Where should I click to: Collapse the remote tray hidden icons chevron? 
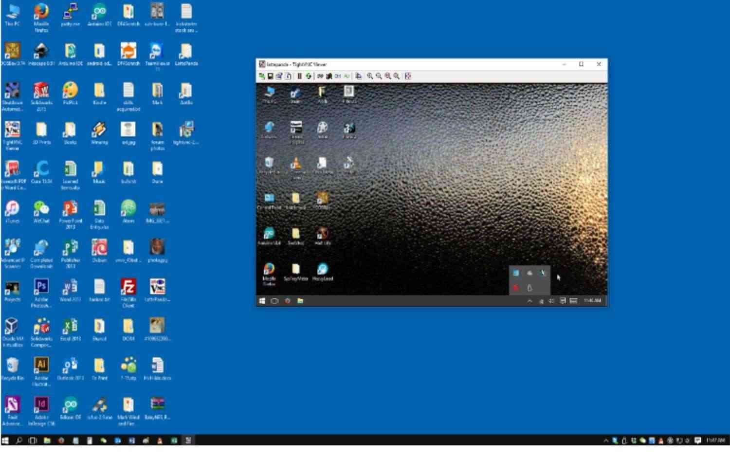pos(529,301)
